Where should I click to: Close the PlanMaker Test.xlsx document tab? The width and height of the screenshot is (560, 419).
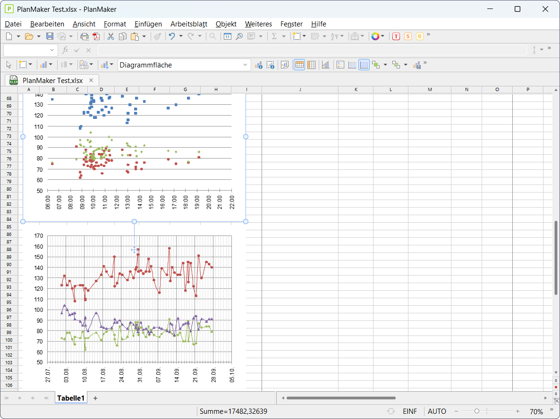pyautogui.click(x=91, y=80)
